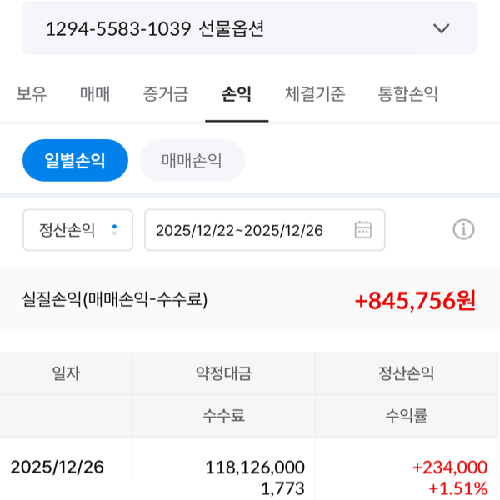
Task: Click the 약정대금 column header
Action: coord(223,373)
